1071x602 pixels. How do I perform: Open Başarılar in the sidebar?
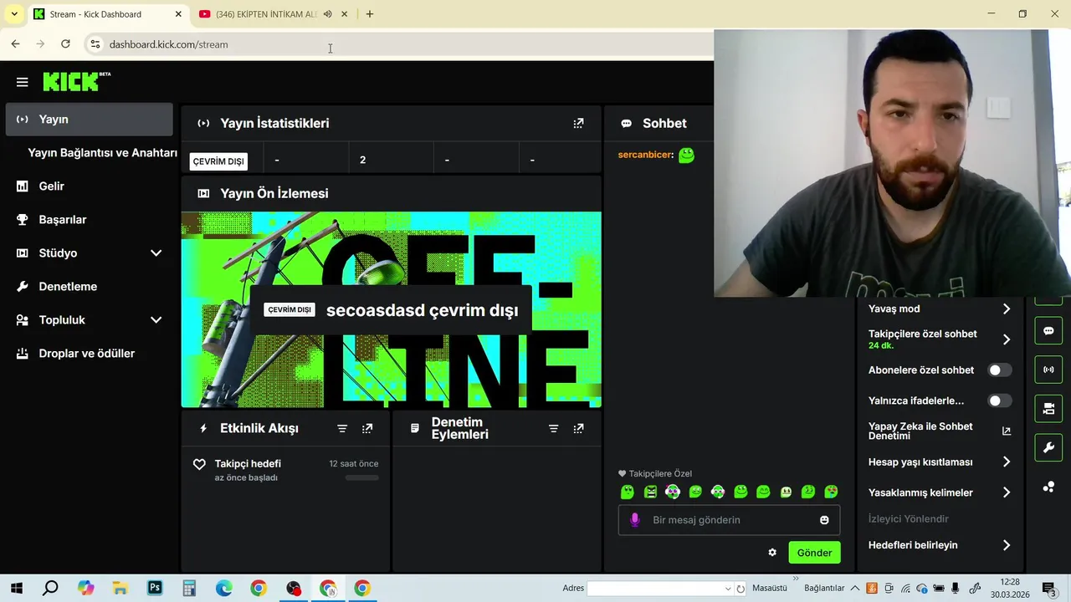click(x=89, y=219)
